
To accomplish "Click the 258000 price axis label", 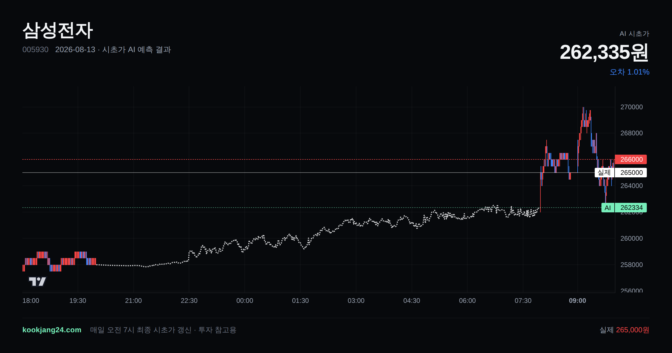I will coord(631,265).
